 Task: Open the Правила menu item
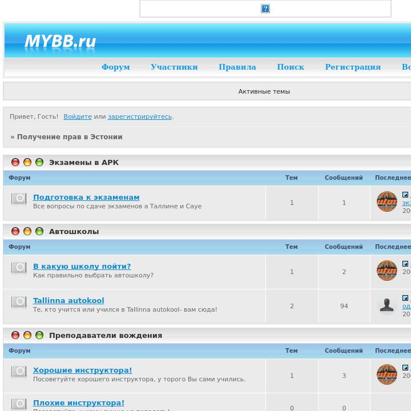coord(237,67)
